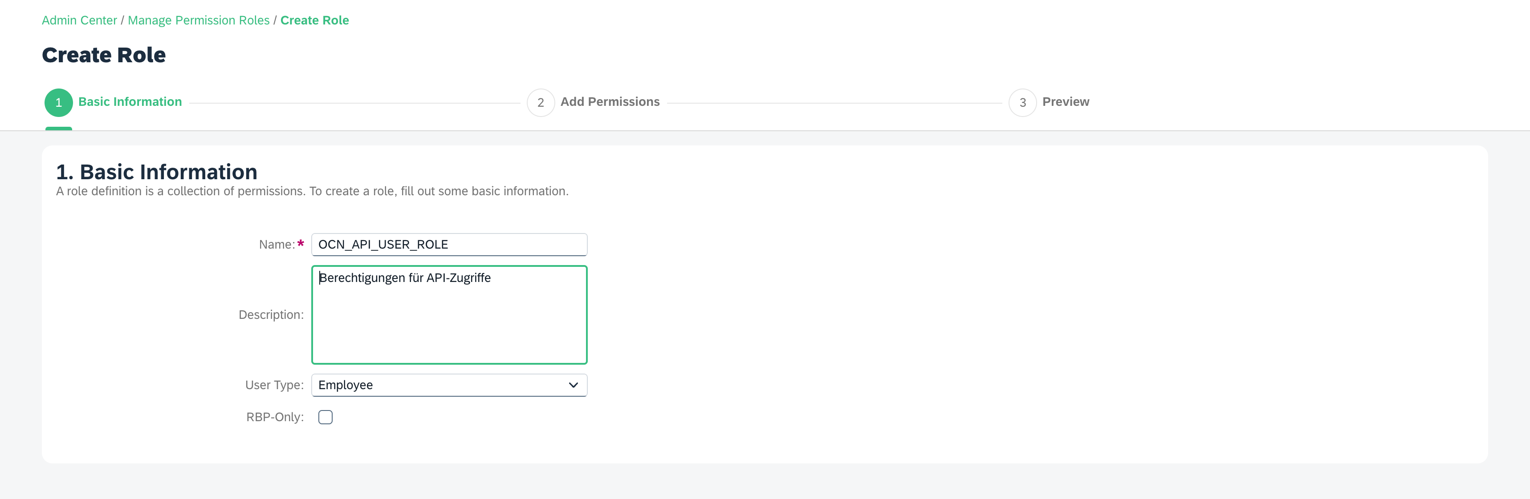Screen dimensions: 1530x499
Task: Click the User Type dropdown chevron arrow
Action: click(x=573, y=385)
